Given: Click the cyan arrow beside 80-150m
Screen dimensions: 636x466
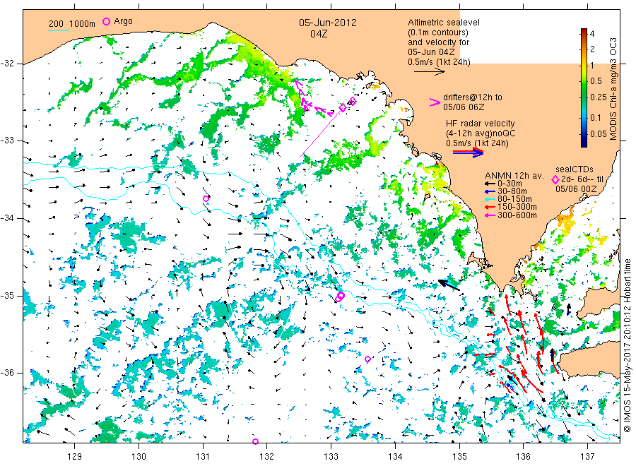Looking at the screenshot, I should [490, 199].
